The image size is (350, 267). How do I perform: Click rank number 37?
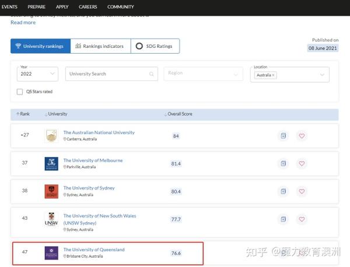pyautogui.click(x=24, y=163)
